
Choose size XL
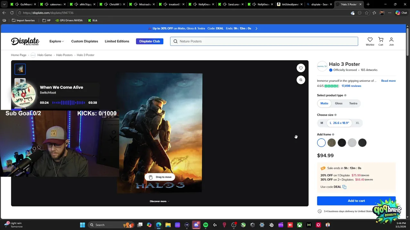(x=357, y=123)
